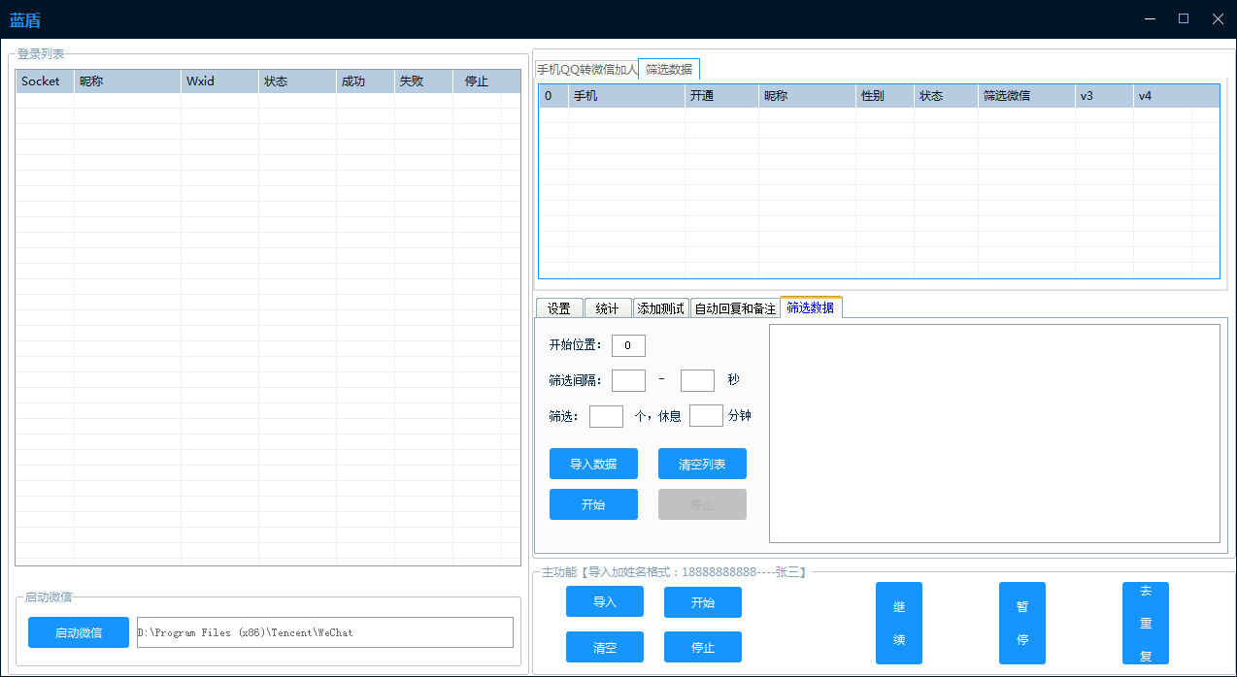
Task: Click the 清空列表 button
Action: 702,464
